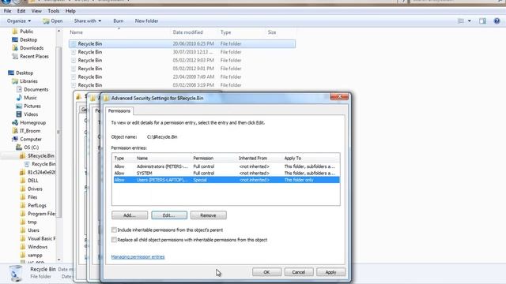This screenshot has width=506, height=284.
Task: Select Recycle Bin dated 23/04/2009
Action: coord(182,77)
